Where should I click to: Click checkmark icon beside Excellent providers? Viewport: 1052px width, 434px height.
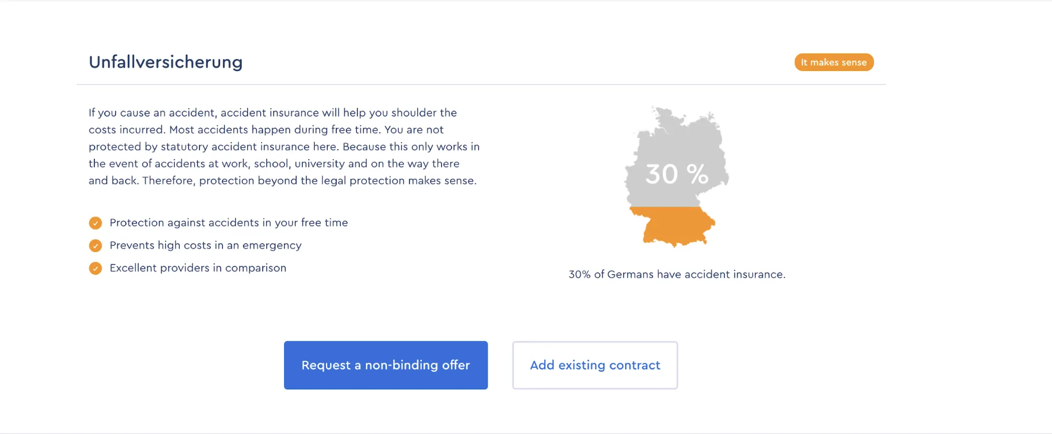point(95,268)
